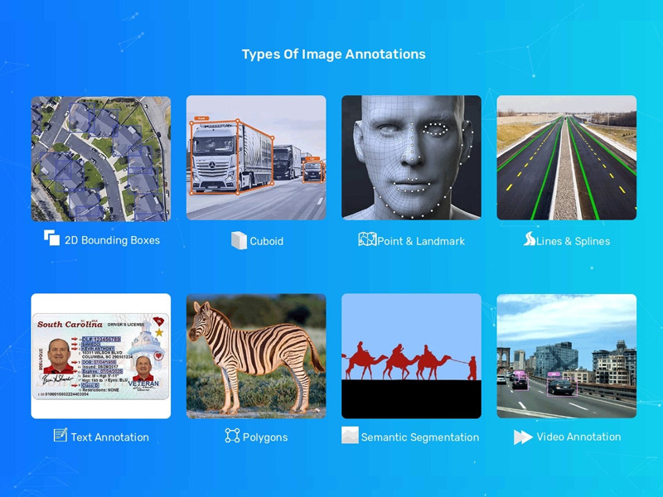Click the Video Annotation label text

tap(578, 437)
